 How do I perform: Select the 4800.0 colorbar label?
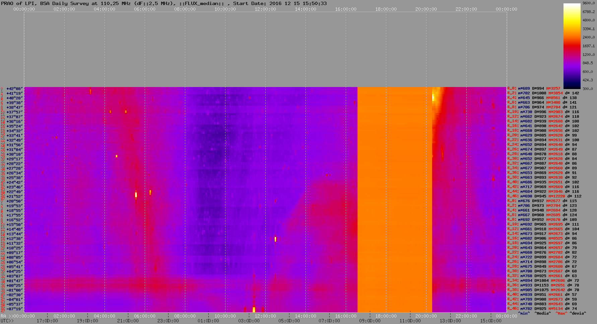pyautogui.click(x=589, y=20)
